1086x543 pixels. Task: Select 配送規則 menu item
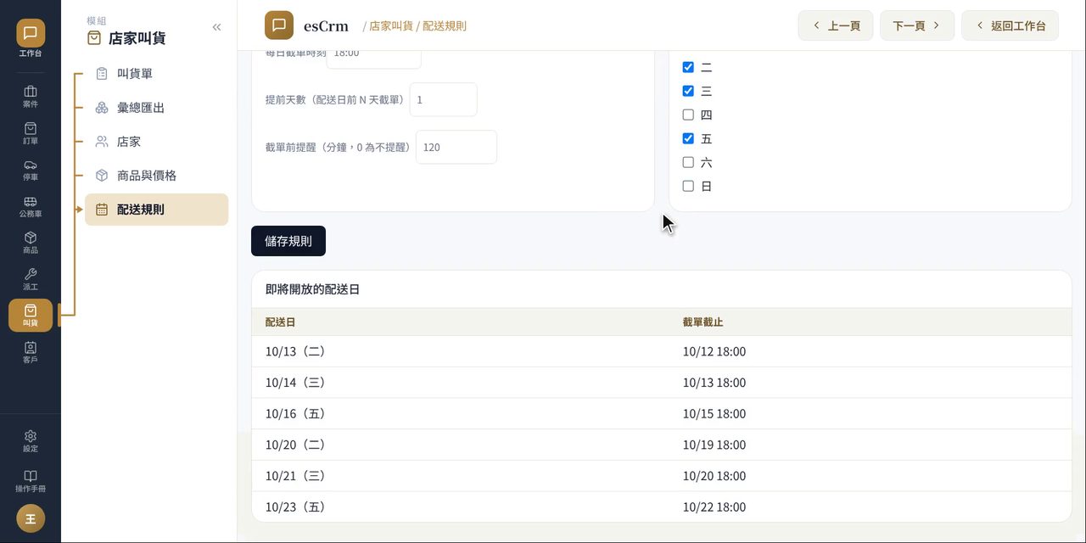156,210
